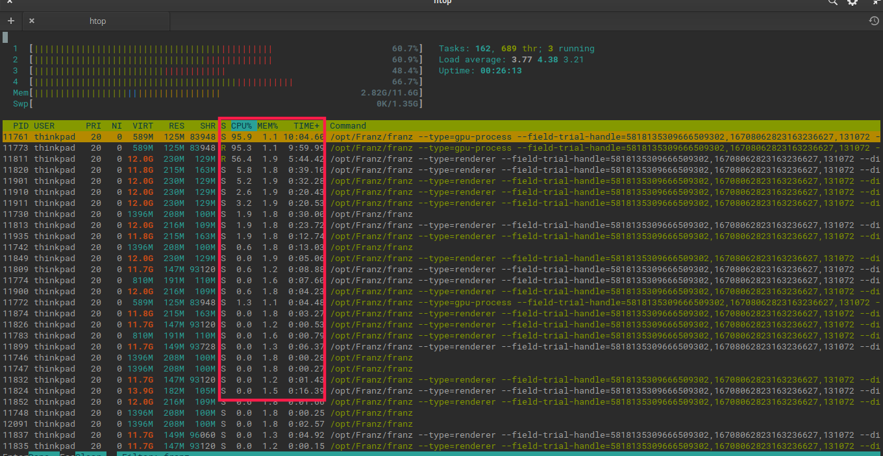This screenshot has height=456, width=883.
Task: Click the Mem usage meter bar
Action: pos(226,93)
